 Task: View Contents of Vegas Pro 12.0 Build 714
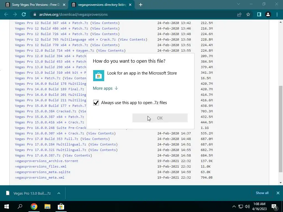(111, 51)
